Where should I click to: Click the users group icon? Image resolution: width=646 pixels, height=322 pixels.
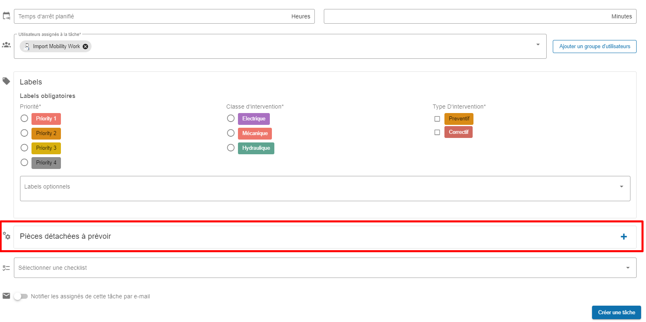pos(7,45)
